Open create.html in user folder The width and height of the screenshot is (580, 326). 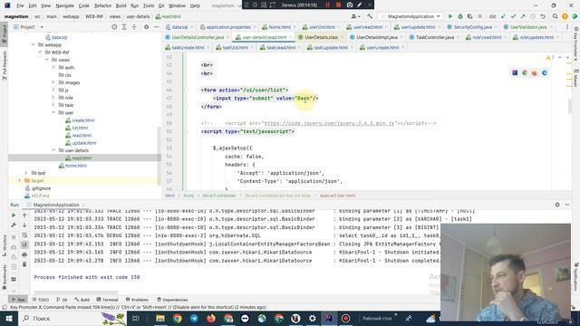coord(82,120)
